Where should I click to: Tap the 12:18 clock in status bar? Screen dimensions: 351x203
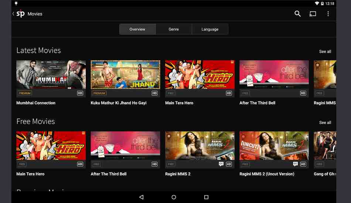330,4
